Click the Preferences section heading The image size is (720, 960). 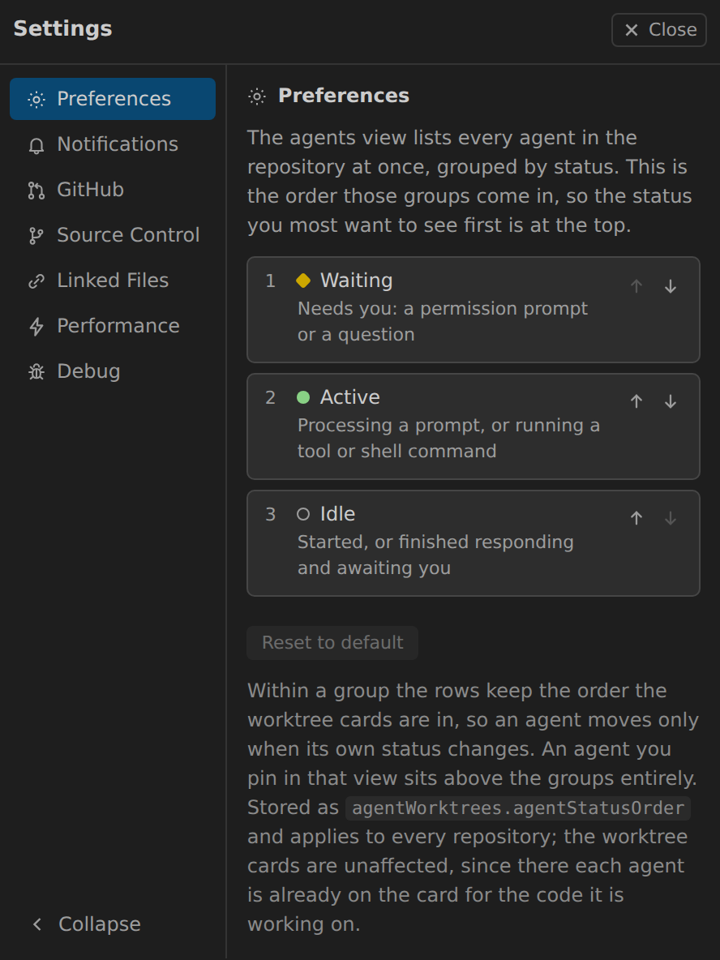pos(344,96)
